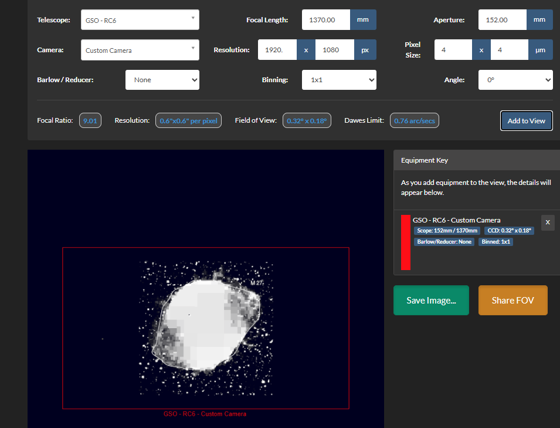Click the Focal Length input field

[x=325, y=19]
